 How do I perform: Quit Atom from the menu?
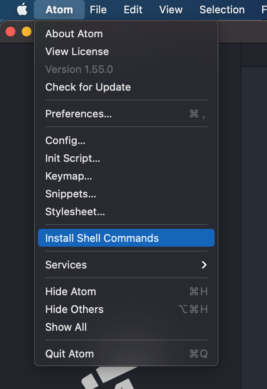[69, 354]
